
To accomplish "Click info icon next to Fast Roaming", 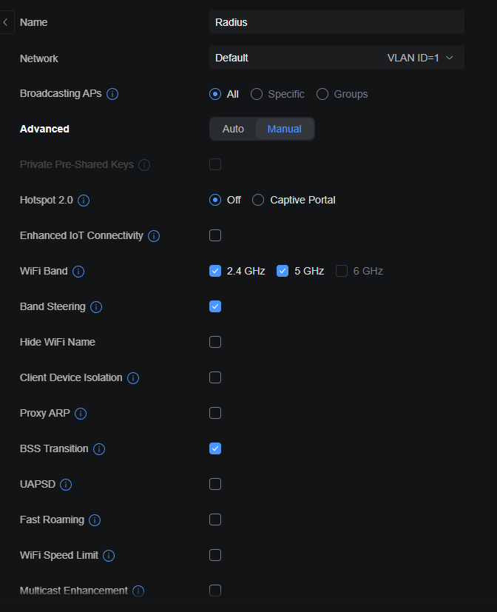I will pyautogui.click(x=95, y=520).
